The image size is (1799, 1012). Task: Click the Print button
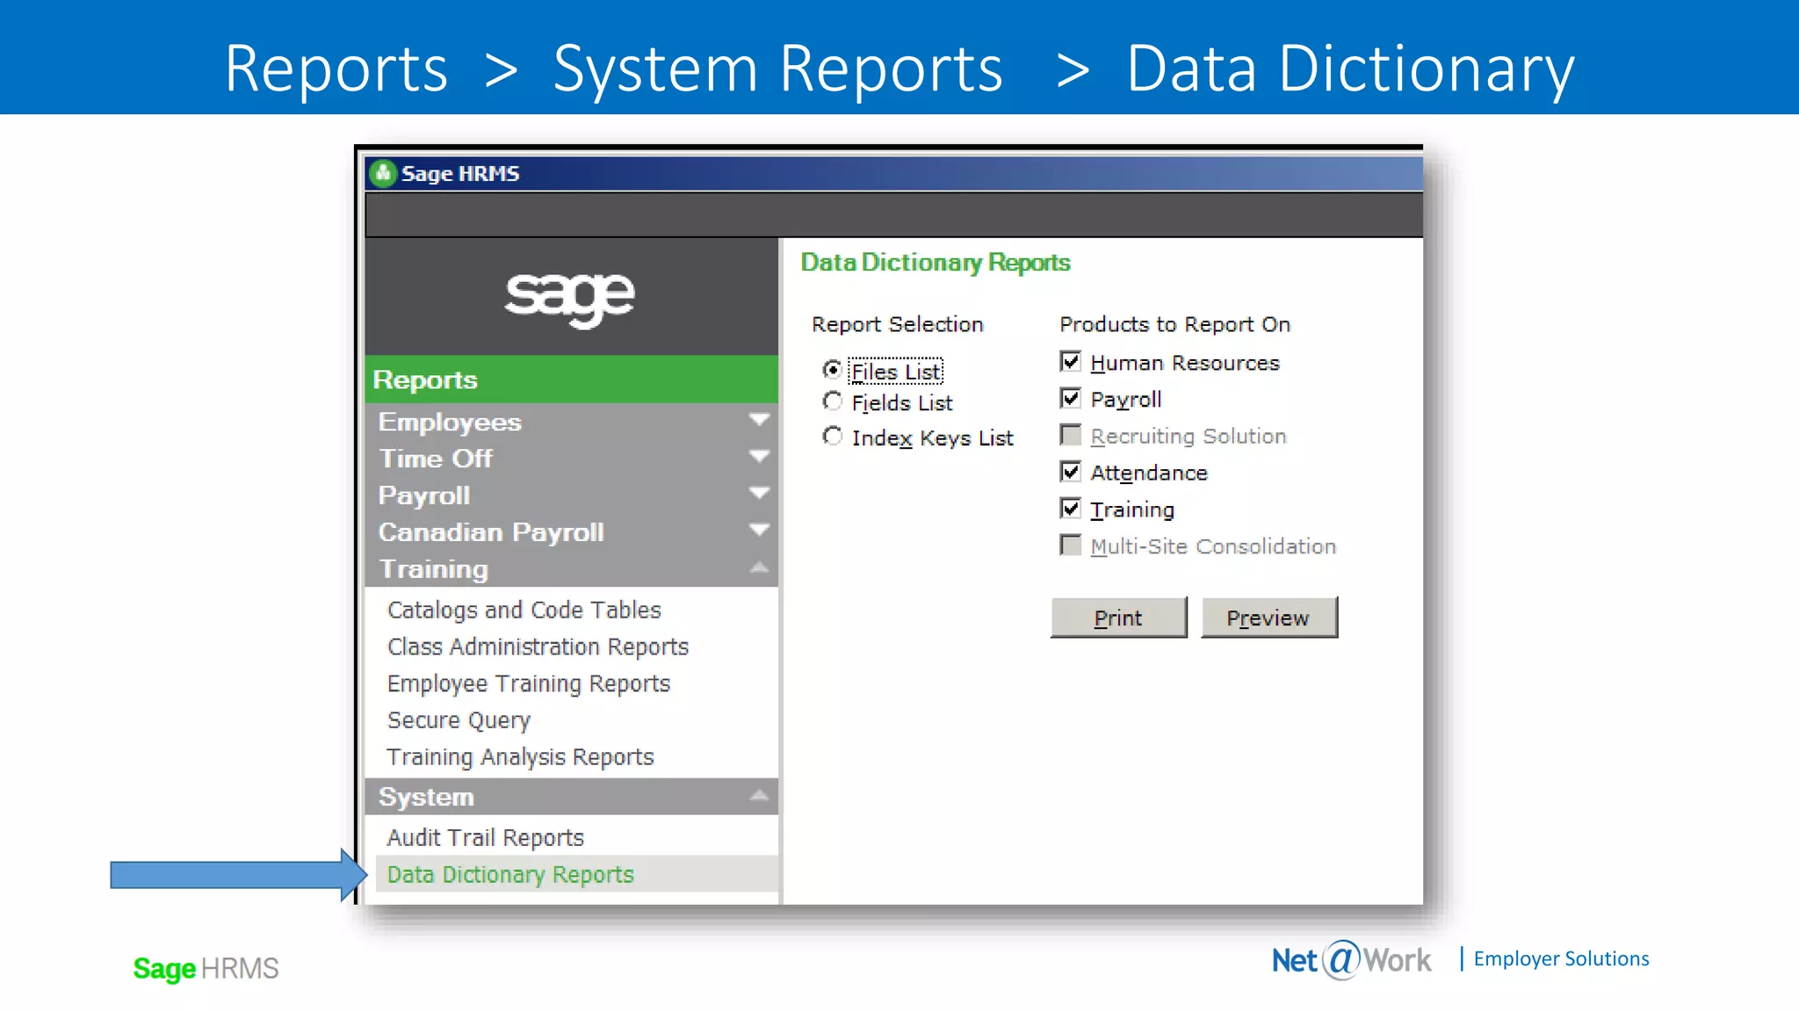click(x=1118, y=618)
